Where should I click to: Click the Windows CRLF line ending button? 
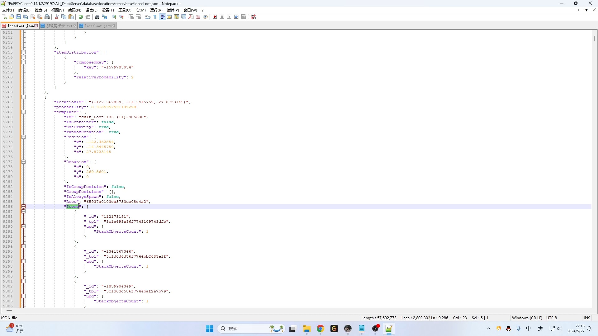pos(526,318)
